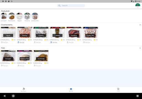Tap the star rating under Ocean Mix card
This screenshot has width=142, height=99.
click(95, 40)
